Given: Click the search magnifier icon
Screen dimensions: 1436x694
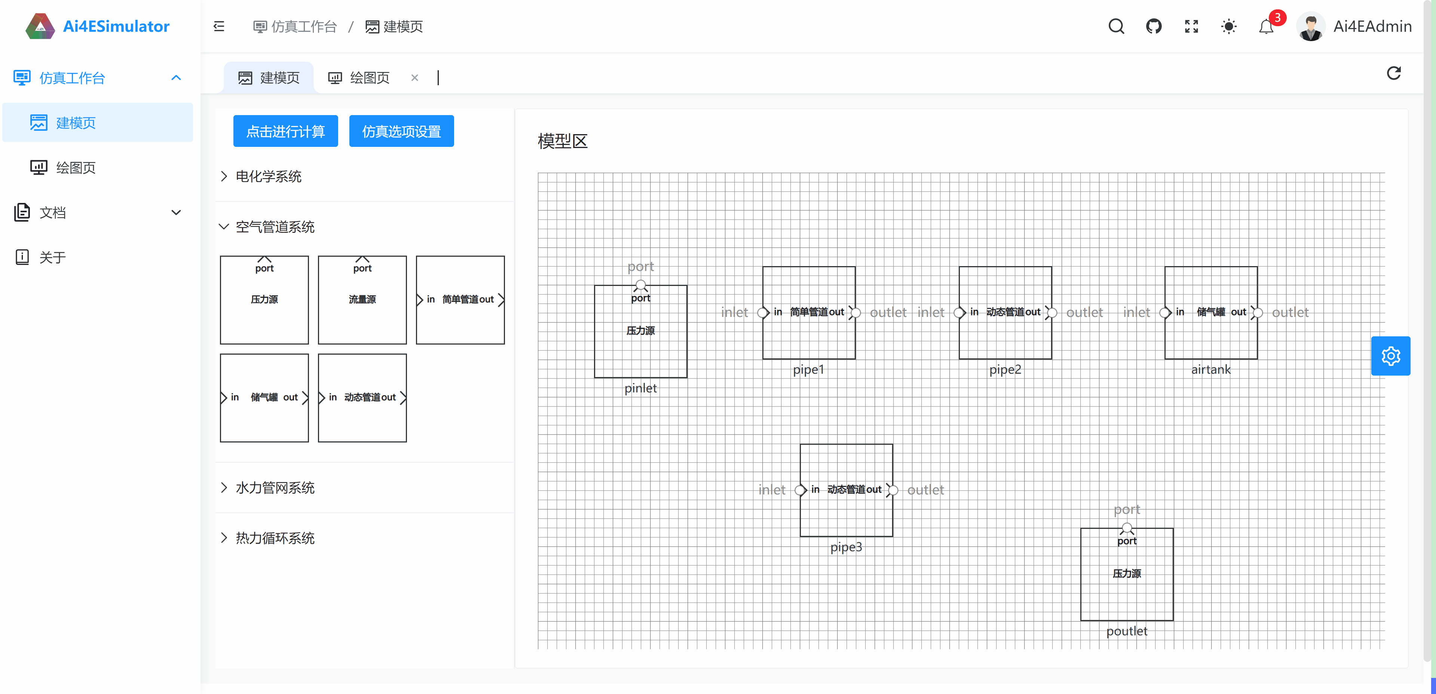Looking at the screenshot, I should pos(1116,26).
